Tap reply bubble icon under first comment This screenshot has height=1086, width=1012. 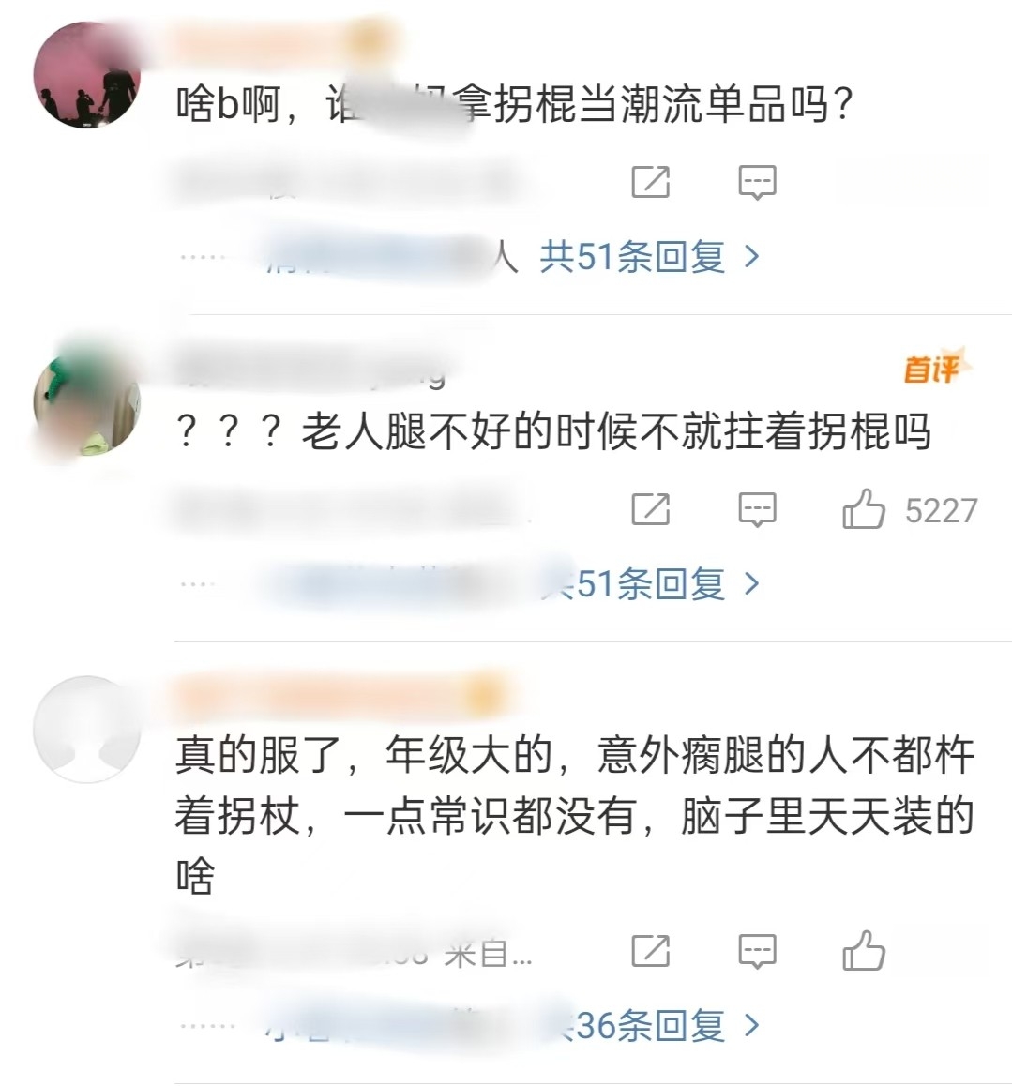pyautogui.click(x=757, y=183)
